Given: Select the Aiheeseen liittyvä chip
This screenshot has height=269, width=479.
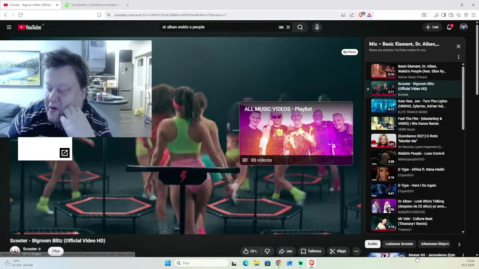Looking at the screenshot, I should pos(435,244).
